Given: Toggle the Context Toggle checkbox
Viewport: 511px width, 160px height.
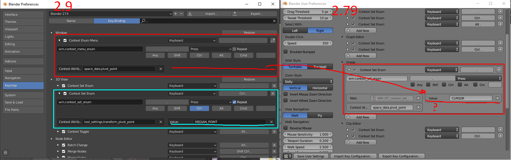Looking at the screenshot, I should 64,132.
